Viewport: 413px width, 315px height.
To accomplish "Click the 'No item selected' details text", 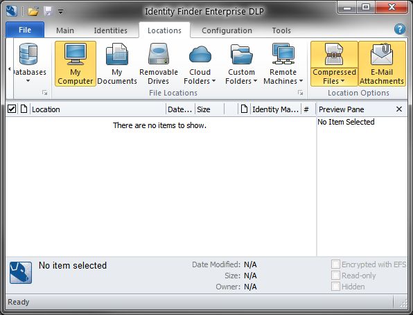I will [73, 265].
